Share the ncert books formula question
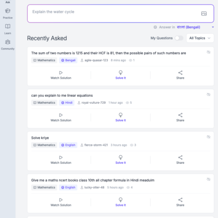This screenshot has width=218, height=218. pos(180,202)
